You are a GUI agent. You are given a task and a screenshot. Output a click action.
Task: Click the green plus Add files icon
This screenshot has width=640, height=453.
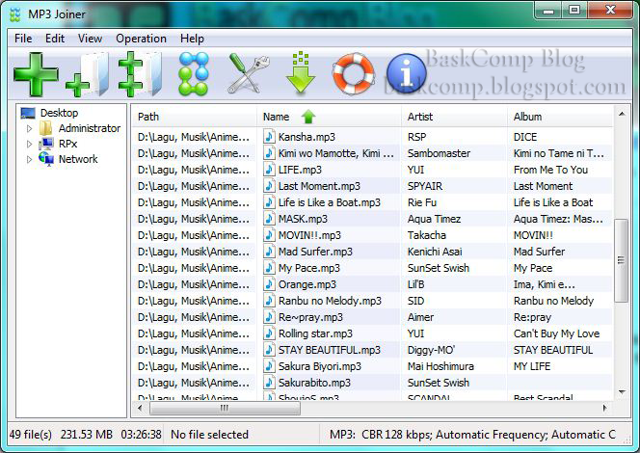pos(37,74)
